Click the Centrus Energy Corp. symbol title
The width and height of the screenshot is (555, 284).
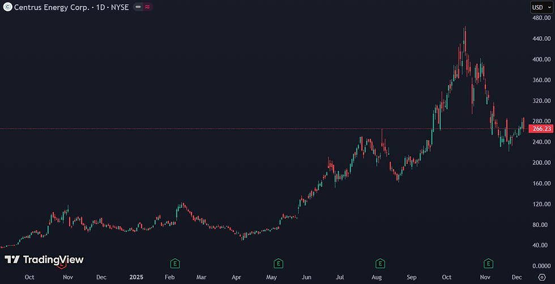(x=52, y=7)
